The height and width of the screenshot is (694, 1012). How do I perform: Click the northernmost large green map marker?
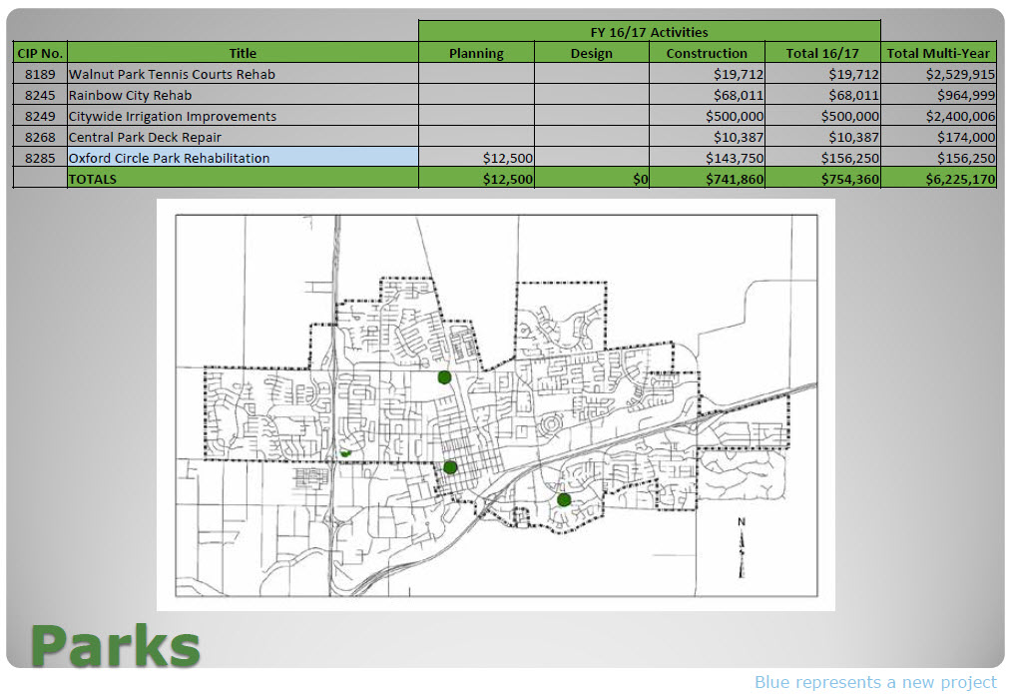pos(444,377)
